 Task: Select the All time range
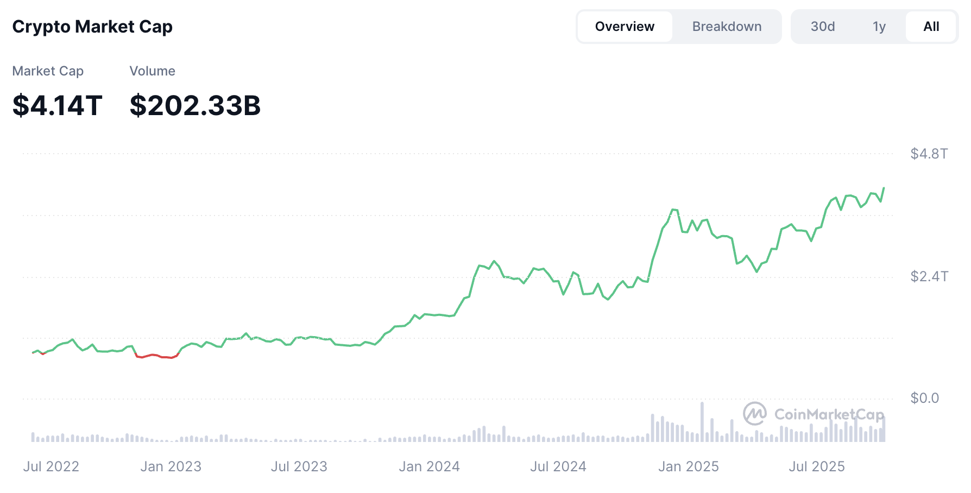(x=931, y=27)
